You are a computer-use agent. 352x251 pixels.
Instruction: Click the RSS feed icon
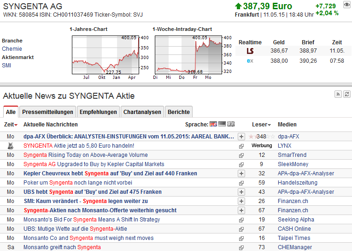coord(338,95)
